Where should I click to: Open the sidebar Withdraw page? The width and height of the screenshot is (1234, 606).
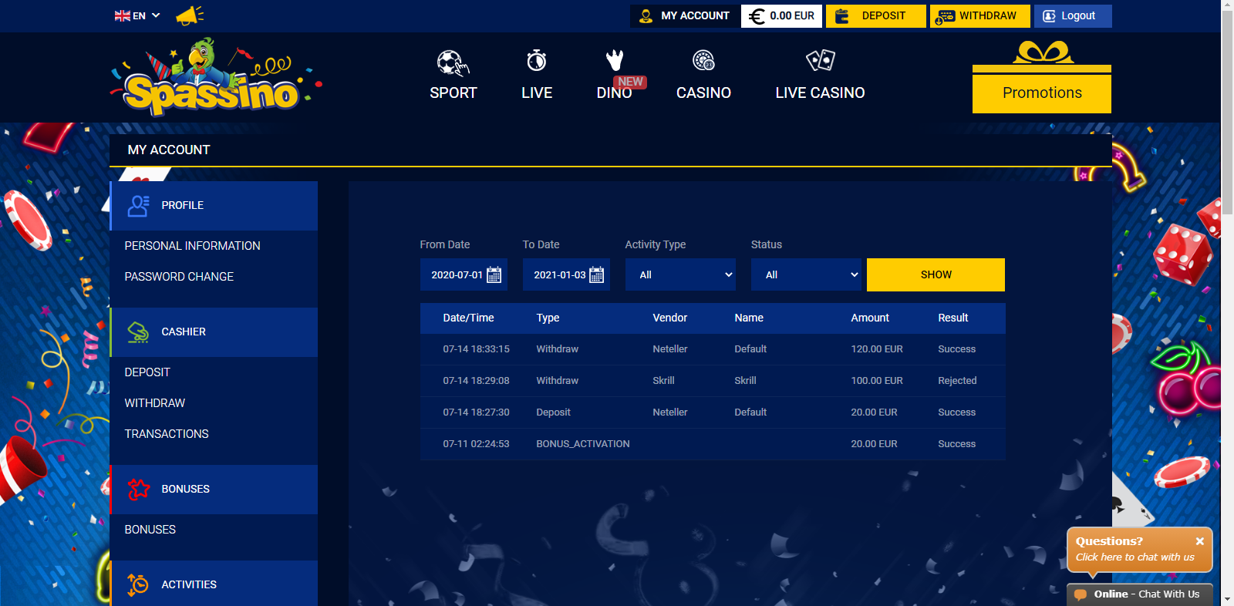coord(155,403)
